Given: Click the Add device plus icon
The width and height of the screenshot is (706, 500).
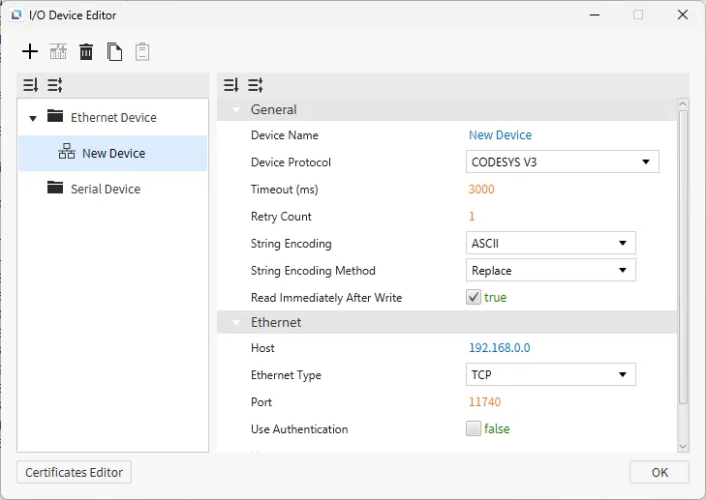Looking at the screenshot, I should pyautogui.click(x=30, y=52).
